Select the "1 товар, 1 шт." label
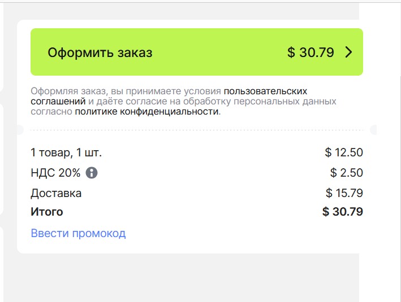The width and height of the screenshot is (401, 302). tap(66, 152)
